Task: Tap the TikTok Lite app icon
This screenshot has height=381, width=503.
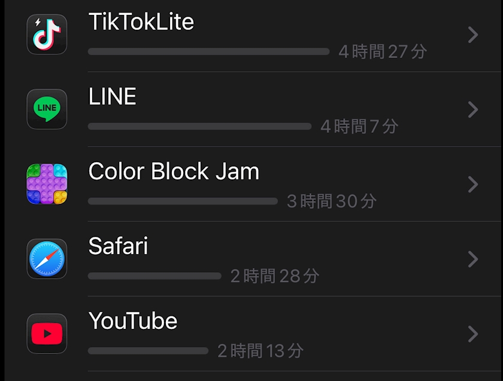Action: 47,35
